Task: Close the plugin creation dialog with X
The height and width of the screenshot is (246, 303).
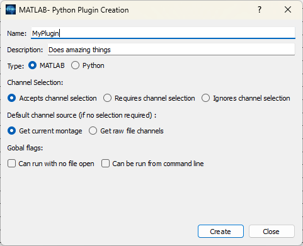Action: (x=288, y=9)
